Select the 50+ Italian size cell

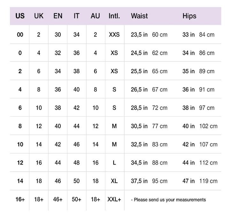click(77, 199)
